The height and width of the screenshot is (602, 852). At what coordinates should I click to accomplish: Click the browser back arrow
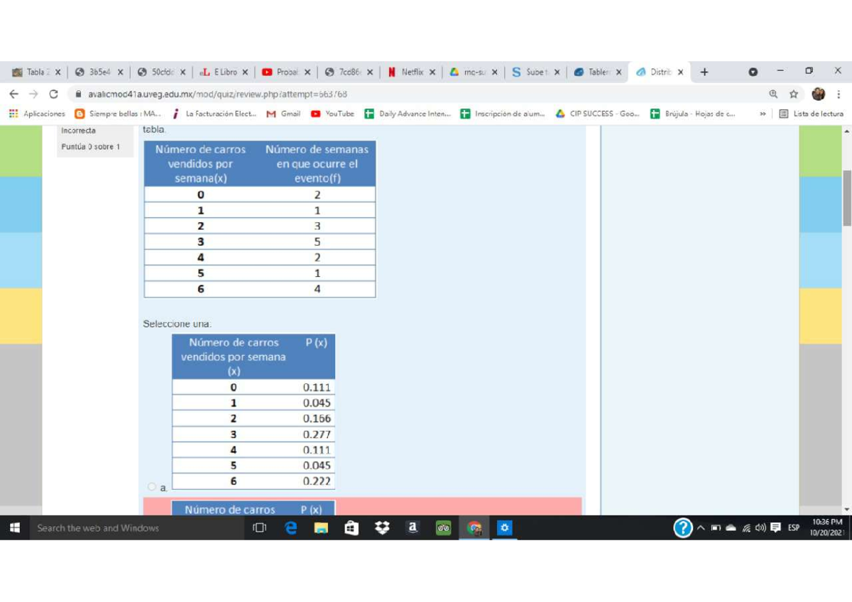pyautogui.click(x=14, y=94)
